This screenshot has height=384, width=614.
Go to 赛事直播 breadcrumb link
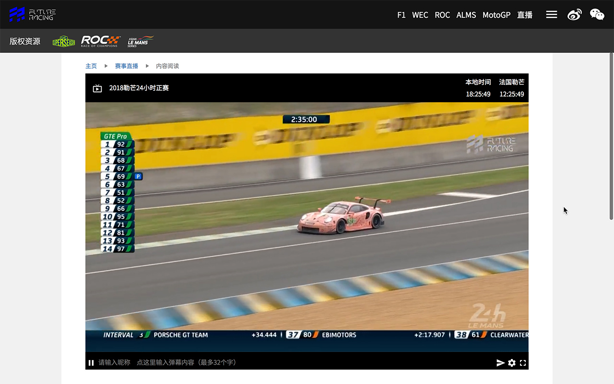[127, 66]
